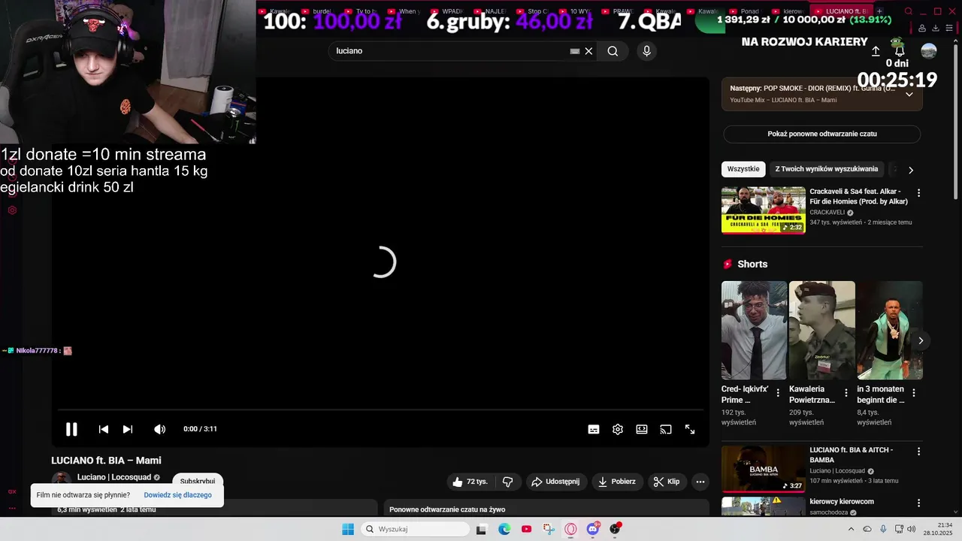This screenshot has width=962, height=541.
Task: Open 'Für die Homies' video thumbnail
Action: tap(764, 210)
